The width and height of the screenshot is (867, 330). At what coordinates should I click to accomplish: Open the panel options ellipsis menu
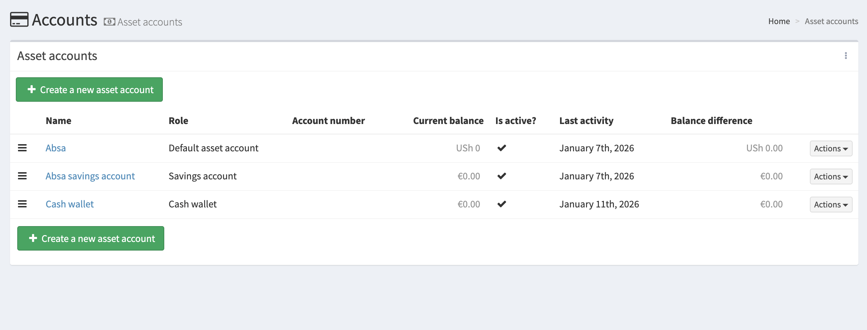pyautogui.click(x=847, y=56)
